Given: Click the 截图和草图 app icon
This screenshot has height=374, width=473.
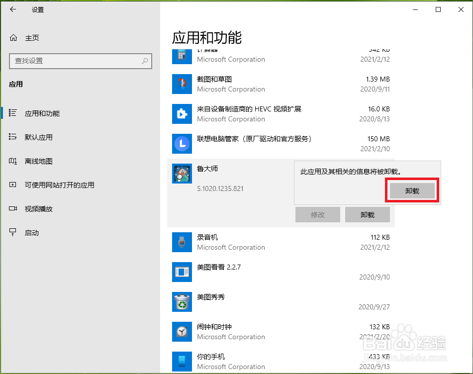Looking at the screenshot, I should tap(182, 84).
